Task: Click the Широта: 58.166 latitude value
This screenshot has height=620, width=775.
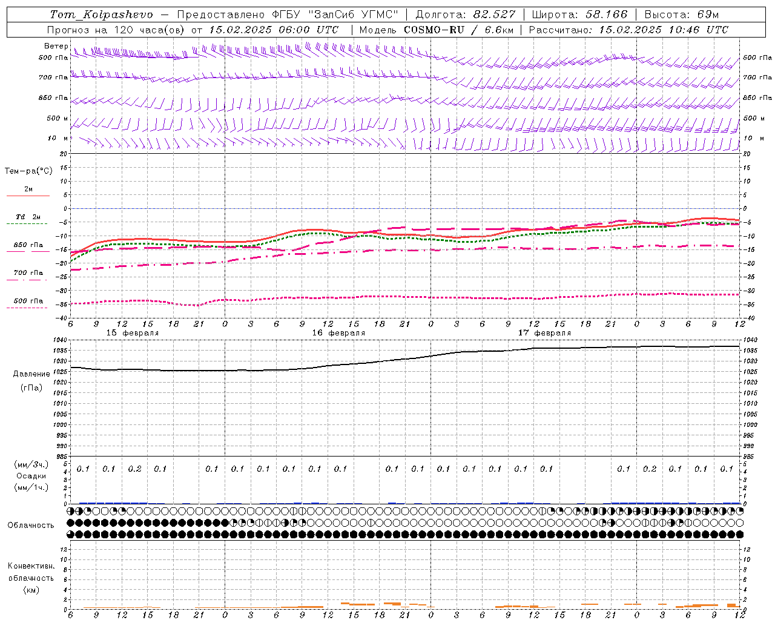Action: pyautogui.click(x=579, y=15)
